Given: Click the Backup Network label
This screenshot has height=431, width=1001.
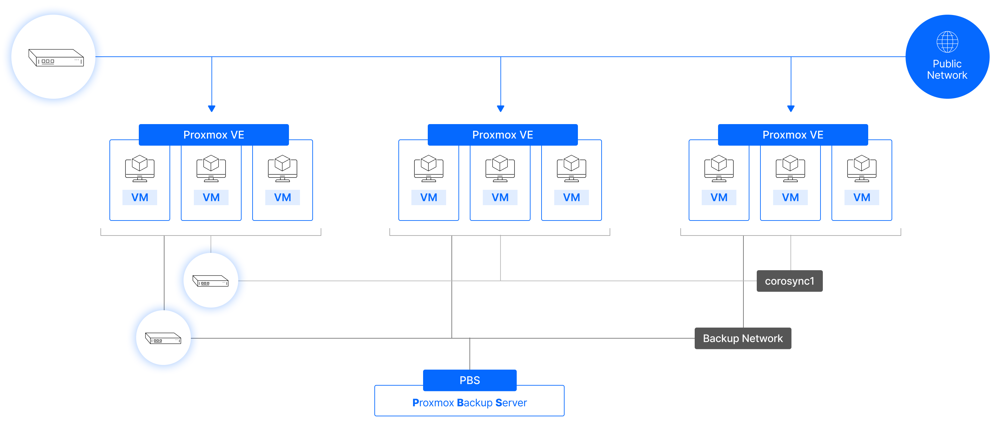Looking at the screenshot, I should [x=743, y=339].
